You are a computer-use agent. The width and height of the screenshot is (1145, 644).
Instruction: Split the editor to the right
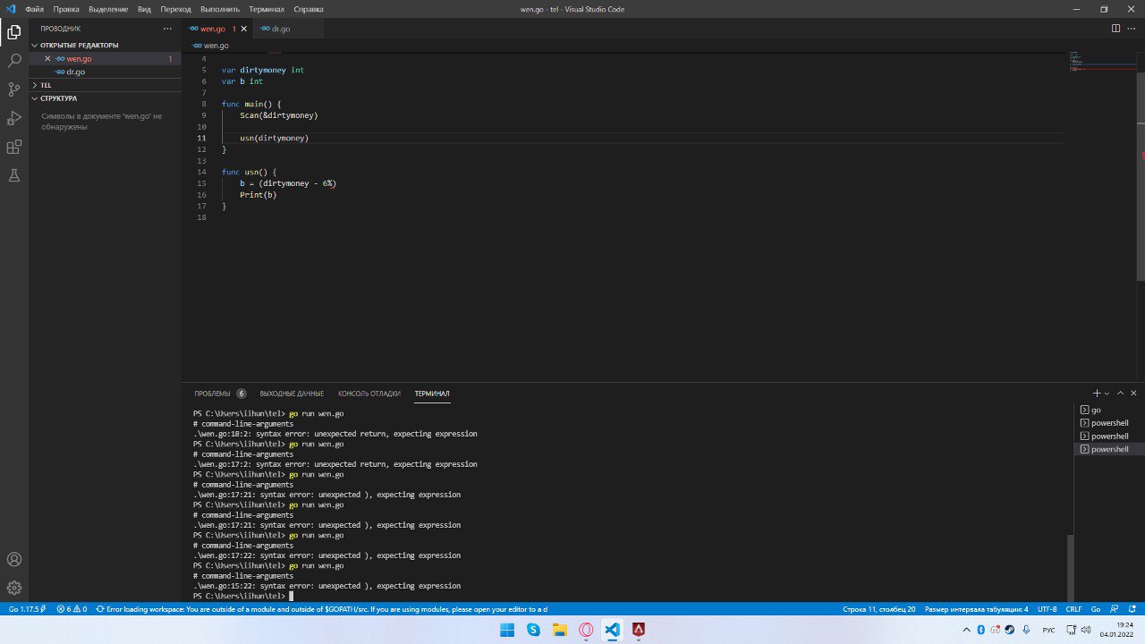pos(1115,29)
